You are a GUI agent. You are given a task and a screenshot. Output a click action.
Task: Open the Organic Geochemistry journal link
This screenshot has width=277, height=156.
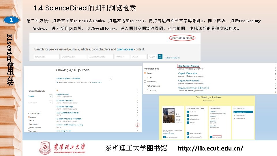coord(189,81)
